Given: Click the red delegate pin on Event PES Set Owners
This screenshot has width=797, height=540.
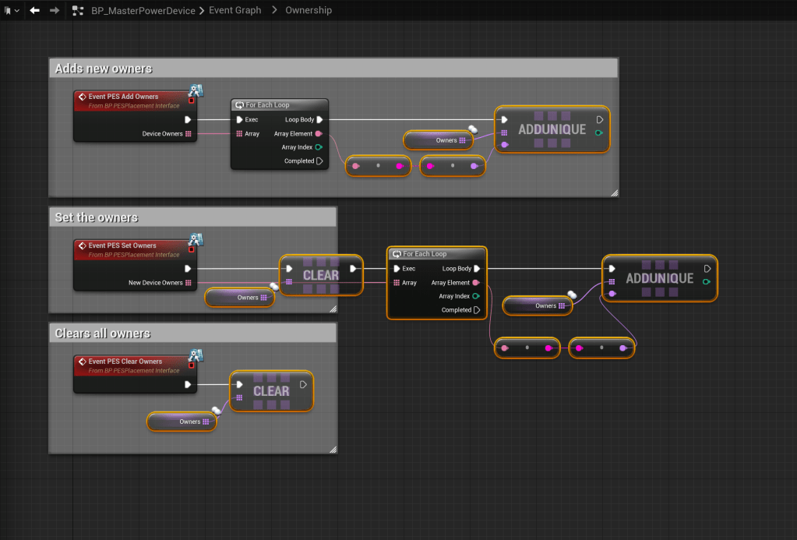Looking at the screenshot, I should click(192, 249).
